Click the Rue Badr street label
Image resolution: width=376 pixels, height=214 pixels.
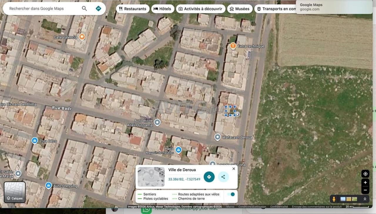(62, 108)
